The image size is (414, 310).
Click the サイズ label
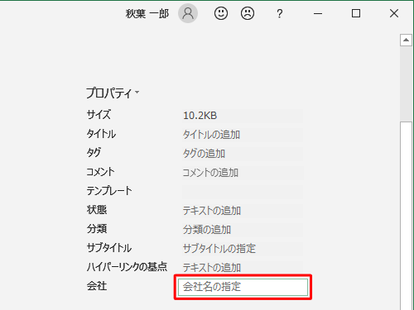click(x=99, y=115)
